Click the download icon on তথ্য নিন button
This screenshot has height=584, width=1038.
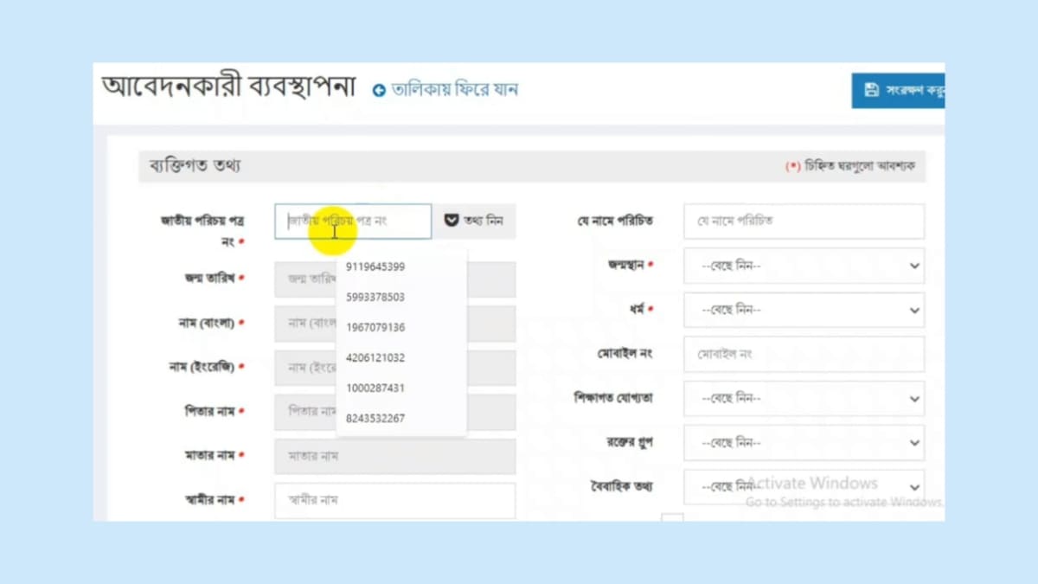coord(451,221)
